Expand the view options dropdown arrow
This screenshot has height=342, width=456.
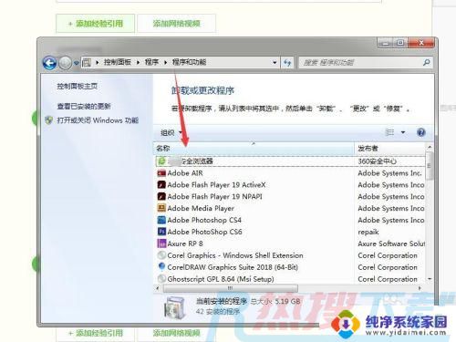click(403, 132)
